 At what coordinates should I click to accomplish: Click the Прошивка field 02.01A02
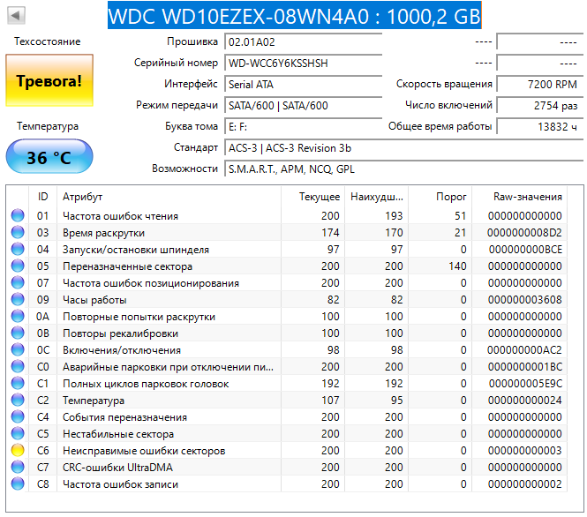(304, 41)
